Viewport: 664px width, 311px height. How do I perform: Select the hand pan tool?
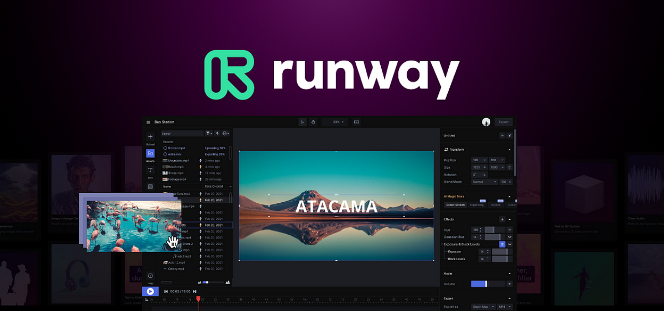[x=313, y=122]
